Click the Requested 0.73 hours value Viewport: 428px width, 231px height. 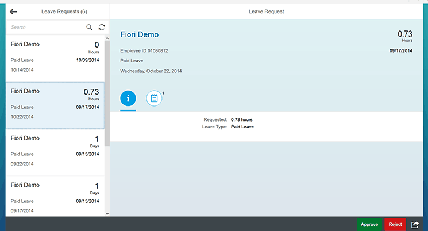(241, 120)
